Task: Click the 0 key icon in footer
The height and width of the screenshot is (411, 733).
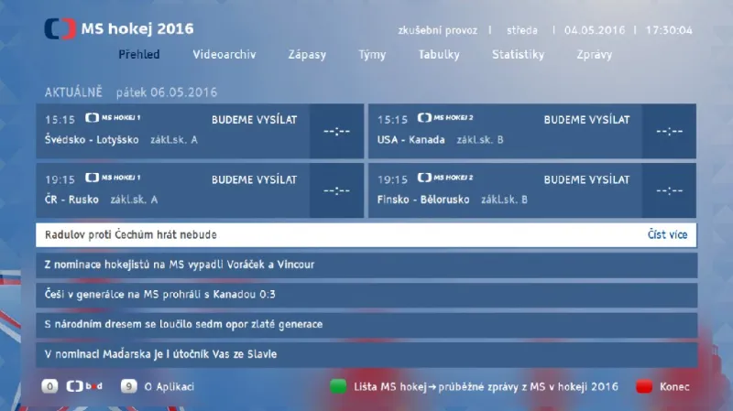Action: tap(49, 386)
